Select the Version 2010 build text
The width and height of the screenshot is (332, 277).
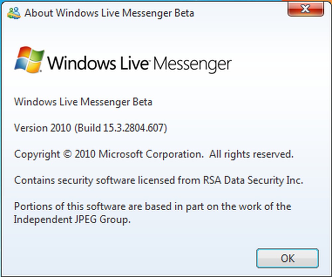pyautogui.click(x=91, y=128)
